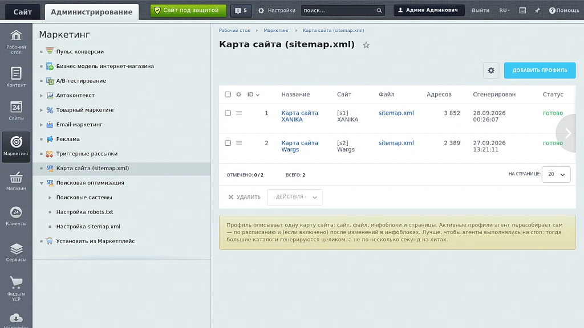Check the box for Карта сайта XANIKA
The width and height of the screenshot is (584, 328).
point(228,113)
